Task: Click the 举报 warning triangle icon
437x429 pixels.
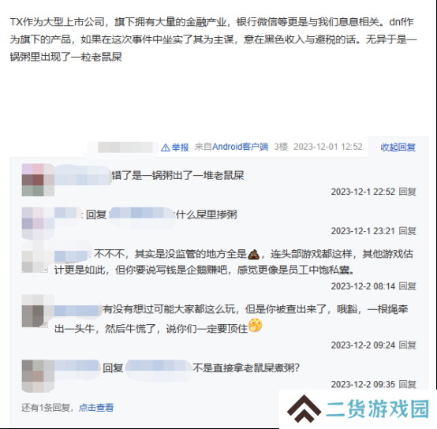Action: [166, 147]
